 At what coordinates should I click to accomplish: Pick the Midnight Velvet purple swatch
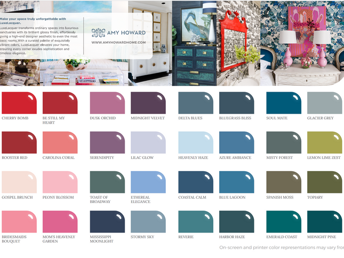point(148,103)
